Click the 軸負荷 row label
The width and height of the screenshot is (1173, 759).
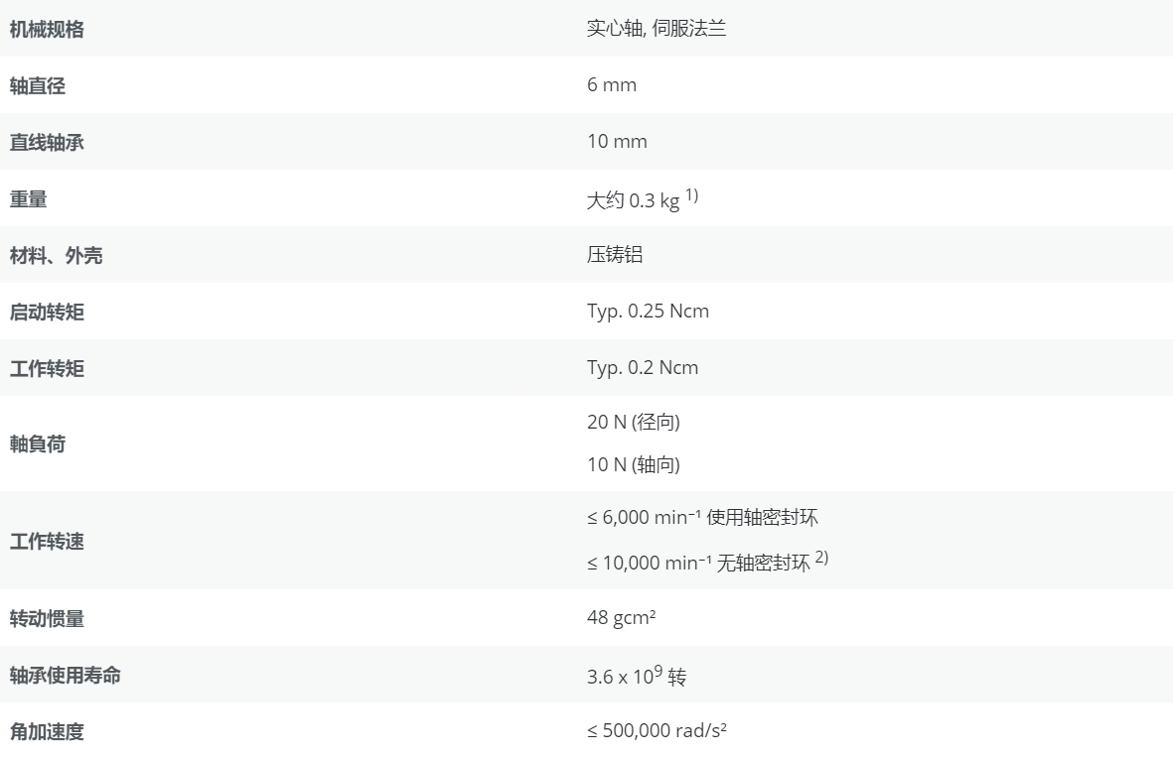tap(37, 443)
